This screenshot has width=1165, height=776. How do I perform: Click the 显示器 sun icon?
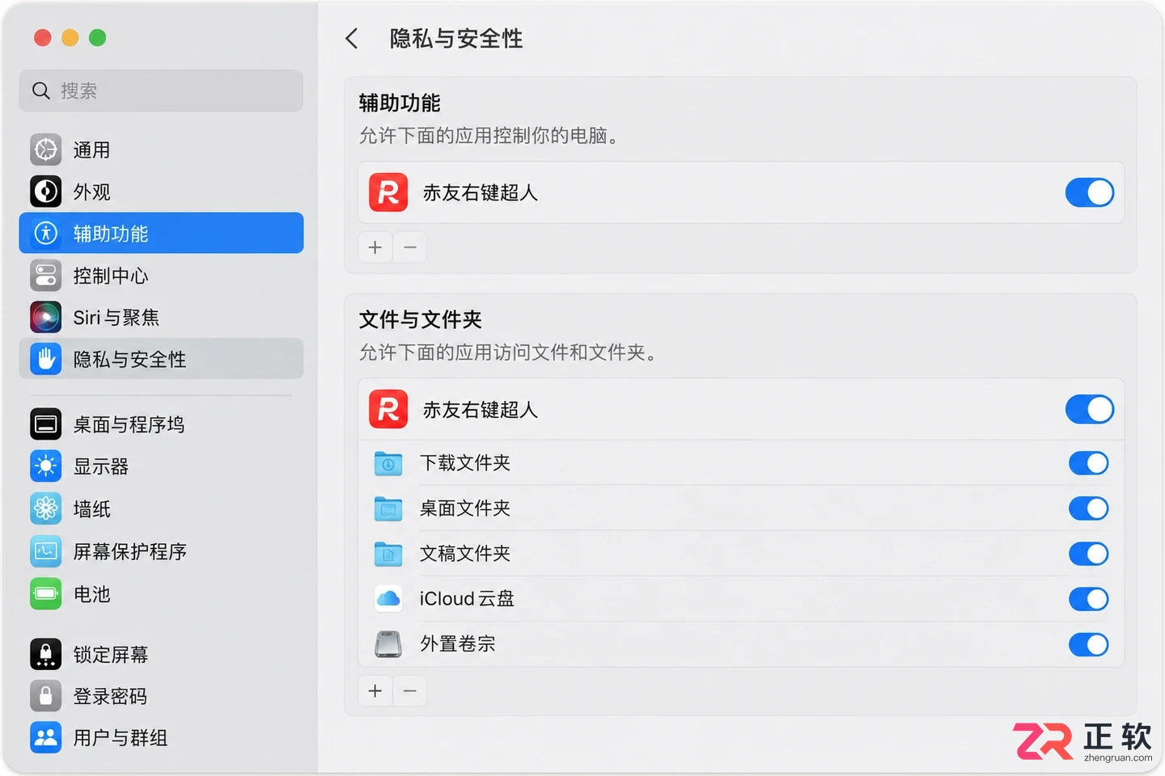[46, 466]
